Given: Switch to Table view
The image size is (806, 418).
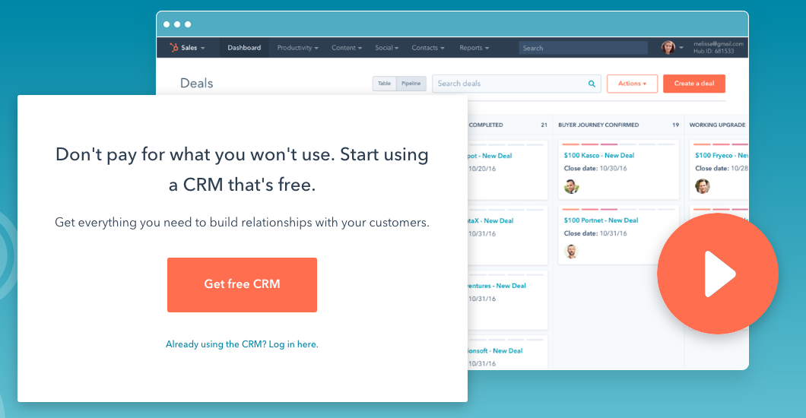Looking at the screenshot, I should (385, 83).
